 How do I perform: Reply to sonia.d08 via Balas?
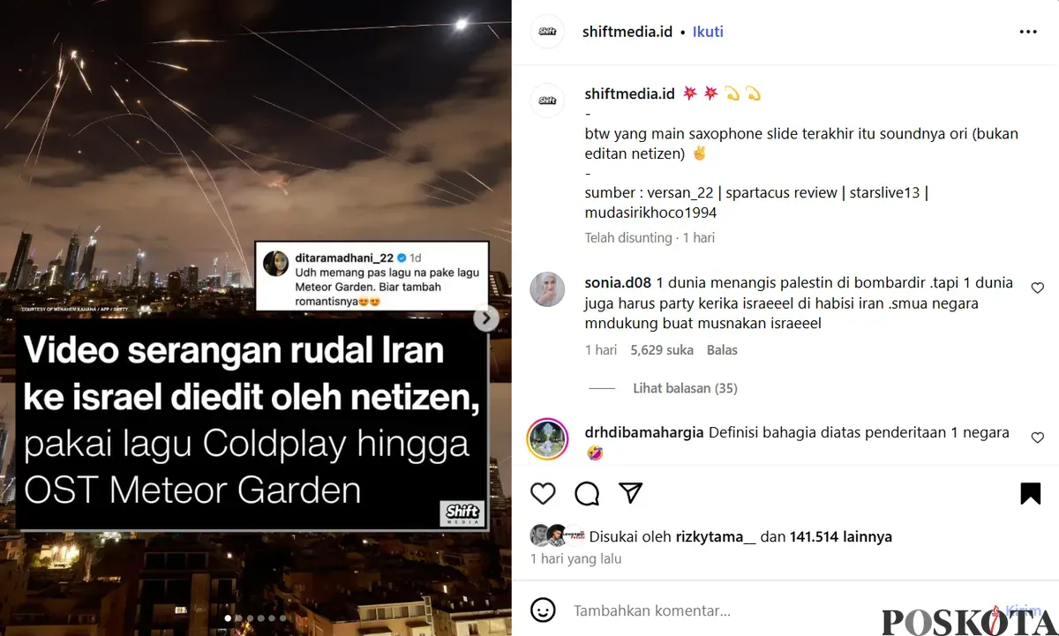[722, 350]
